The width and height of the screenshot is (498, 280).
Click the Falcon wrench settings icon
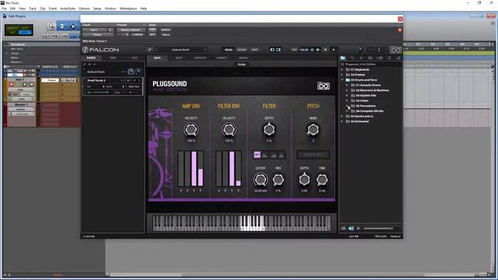coord(149,50)
